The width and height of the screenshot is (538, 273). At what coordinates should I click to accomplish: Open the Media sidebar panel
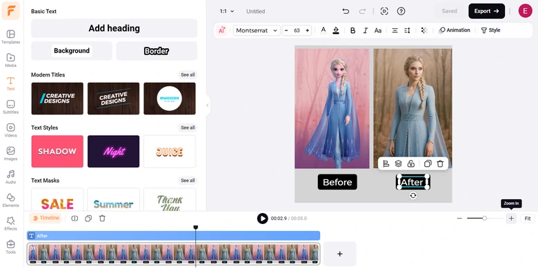(x=10, y=60)
